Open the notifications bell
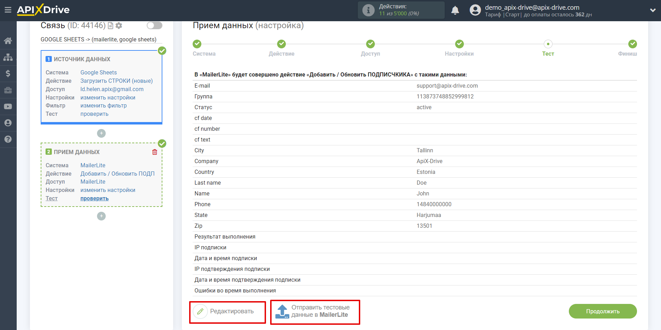Screen dimensions: 661x330 coord(455,10)
